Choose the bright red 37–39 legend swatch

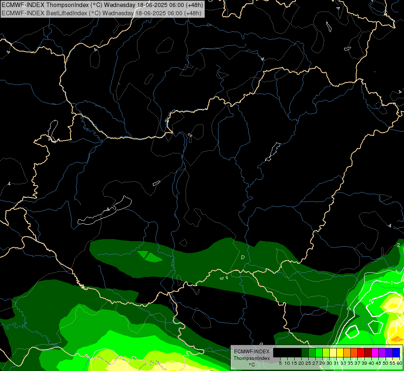(361, 352)
